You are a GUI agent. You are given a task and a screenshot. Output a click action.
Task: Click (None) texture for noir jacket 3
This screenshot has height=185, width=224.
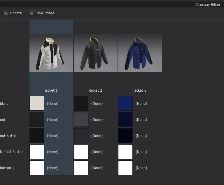pyautogui.click(x=141, y=120)
